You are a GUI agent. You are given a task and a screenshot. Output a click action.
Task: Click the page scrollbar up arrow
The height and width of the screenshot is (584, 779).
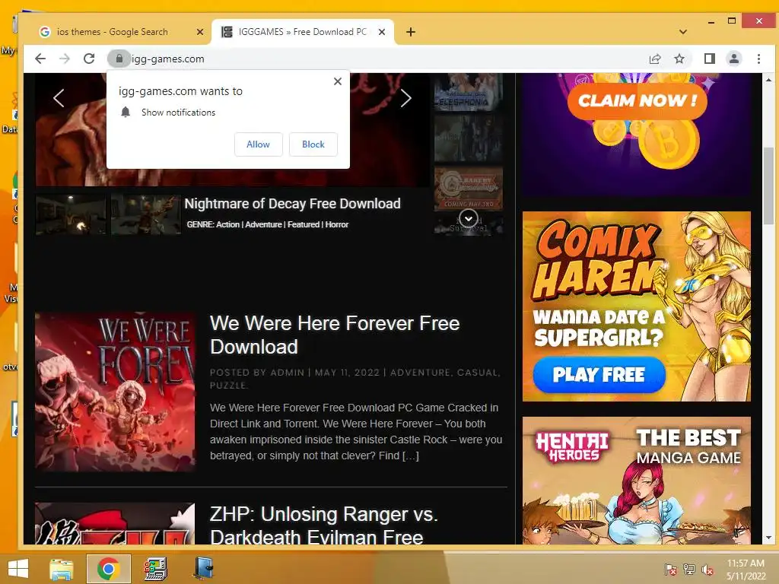[x=768, y=79]
